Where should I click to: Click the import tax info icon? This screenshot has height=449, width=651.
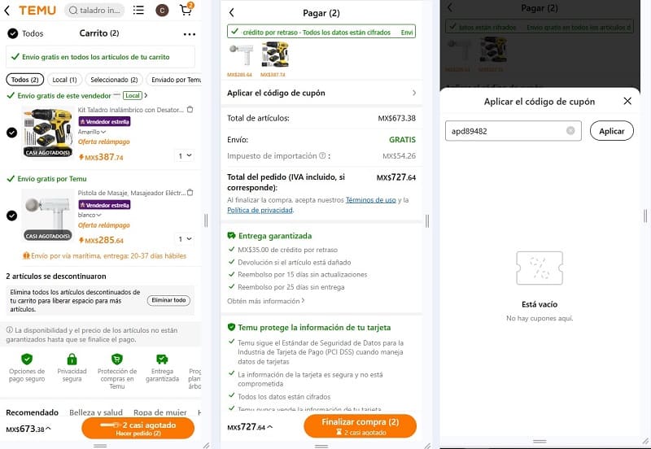(x=322, y=155)
